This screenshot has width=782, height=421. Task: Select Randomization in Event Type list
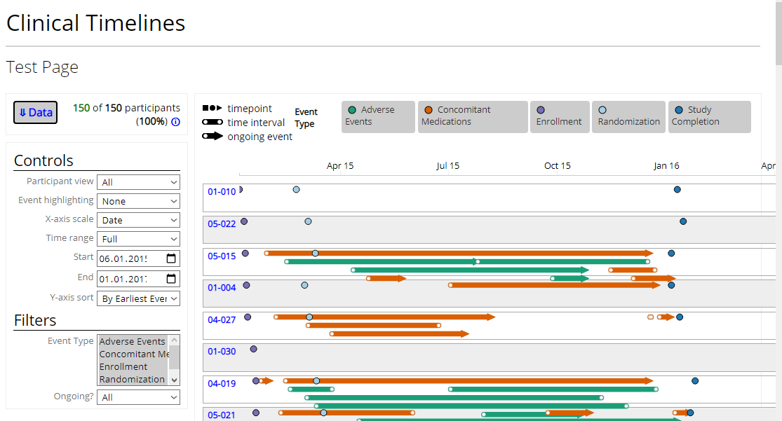(132, 380)
